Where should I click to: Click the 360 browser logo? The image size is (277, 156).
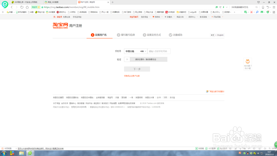pyautogui.click(x=5, y=4)
